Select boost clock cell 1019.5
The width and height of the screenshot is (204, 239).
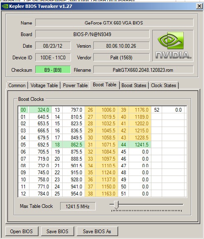107,117
